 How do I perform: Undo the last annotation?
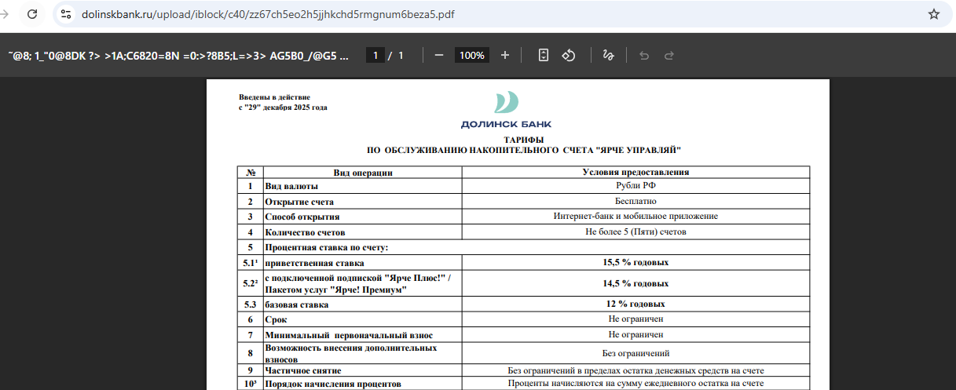(x=644, y=56)
